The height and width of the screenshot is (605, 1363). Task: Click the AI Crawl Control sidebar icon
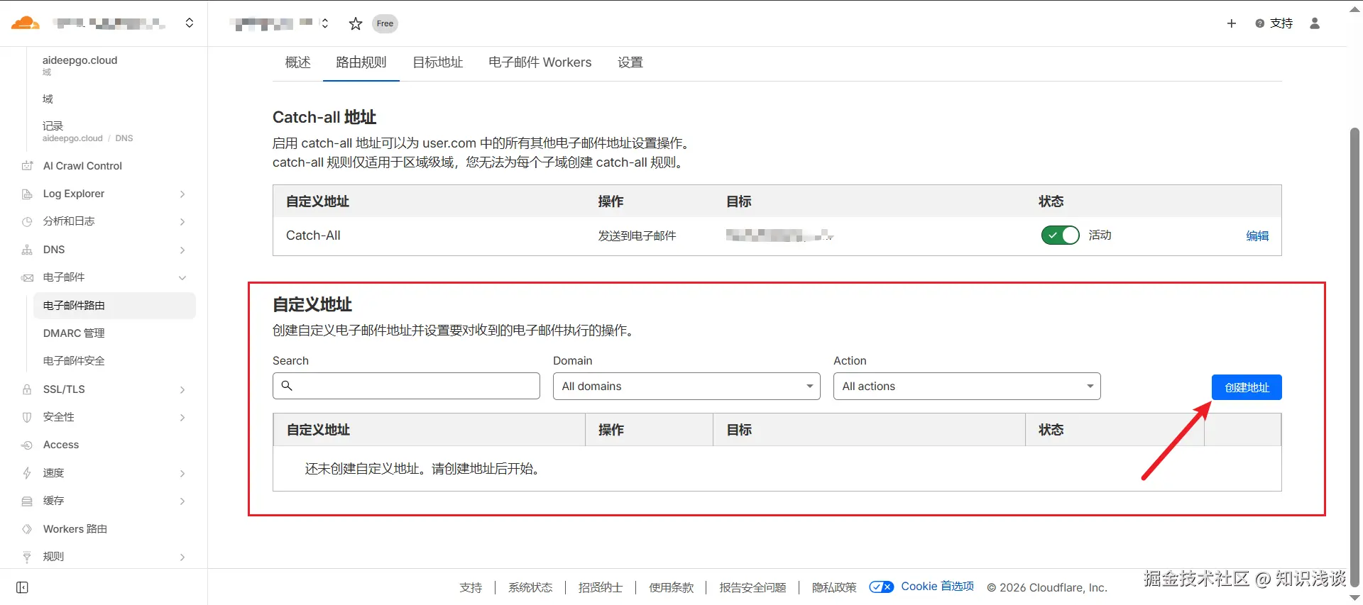click(x=27, y=166)
